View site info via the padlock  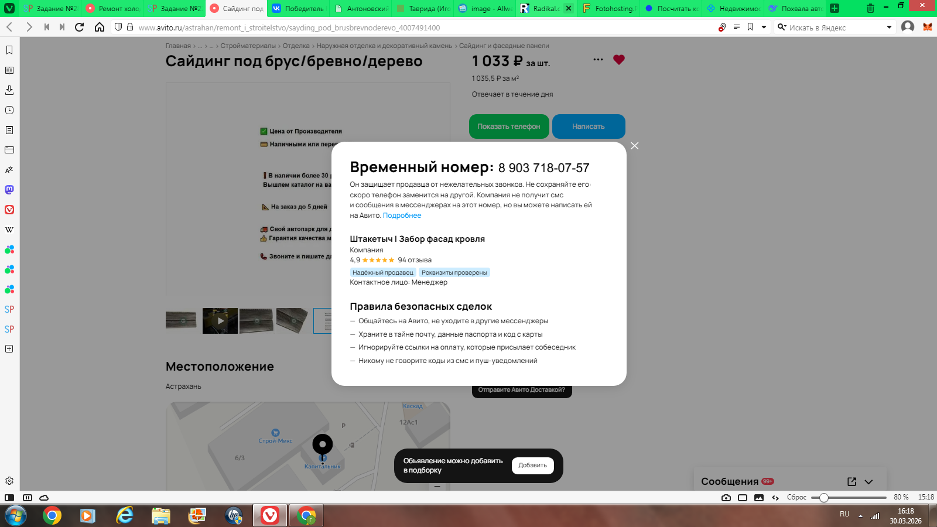130,27
